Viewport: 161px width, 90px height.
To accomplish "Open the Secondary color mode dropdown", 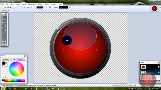I will (9, 59).
